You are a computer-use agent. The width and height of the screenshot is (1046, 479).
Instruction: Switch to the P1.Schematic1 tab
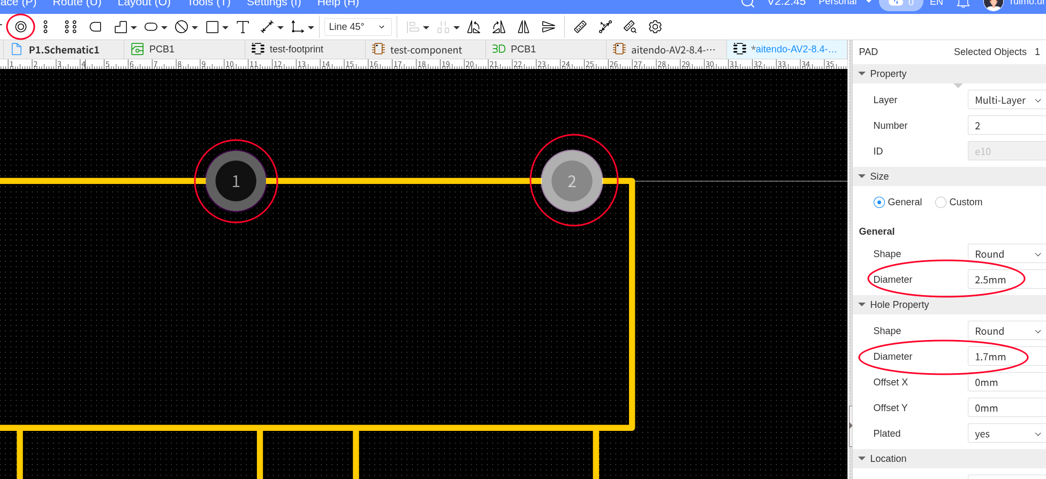pyautogui.click(x=64, y=49)
